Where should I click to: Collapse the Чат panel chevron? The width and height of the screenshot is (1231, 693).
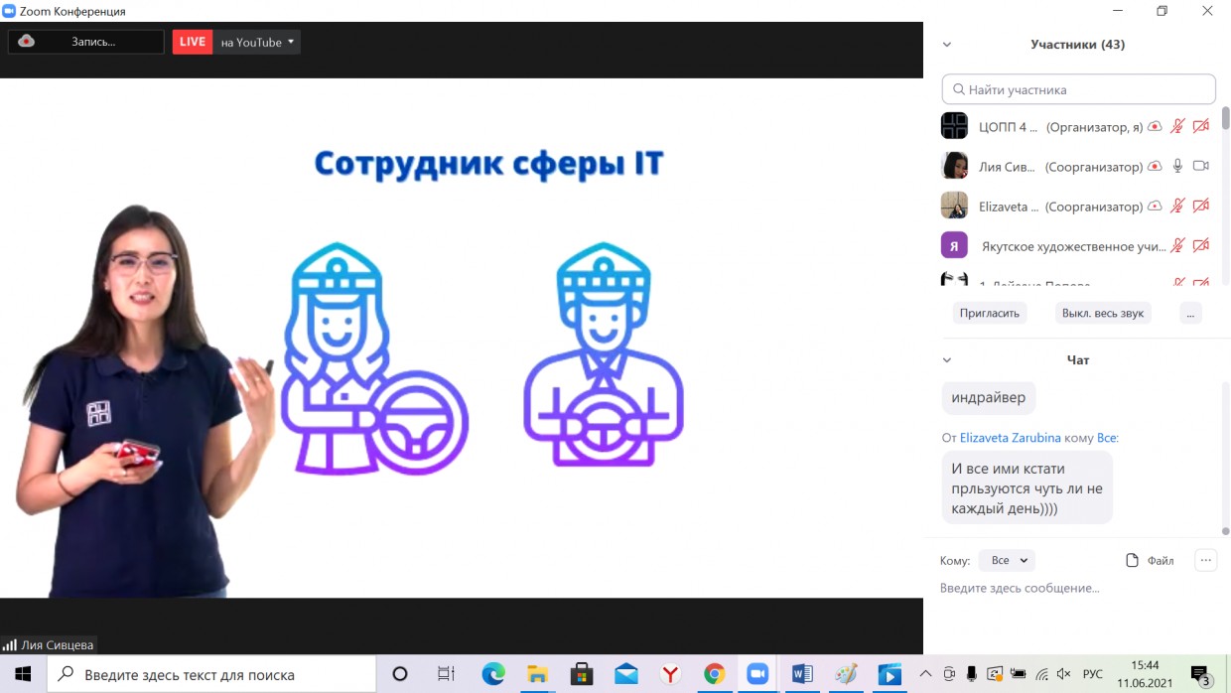[947, 360]
